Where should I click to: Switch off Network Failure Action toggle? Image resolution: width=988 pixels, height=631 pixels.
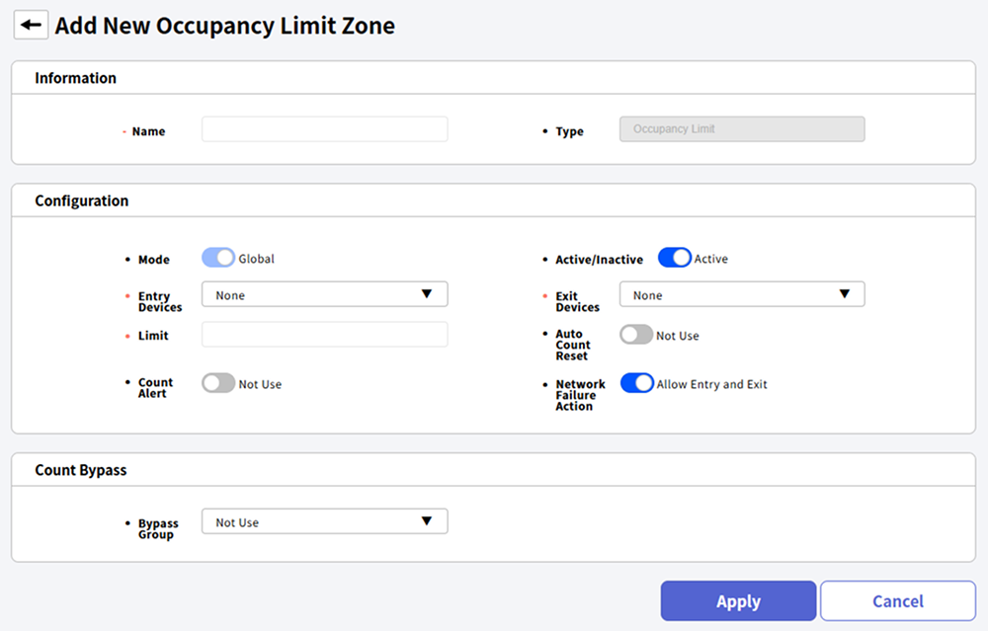point(636,383)
